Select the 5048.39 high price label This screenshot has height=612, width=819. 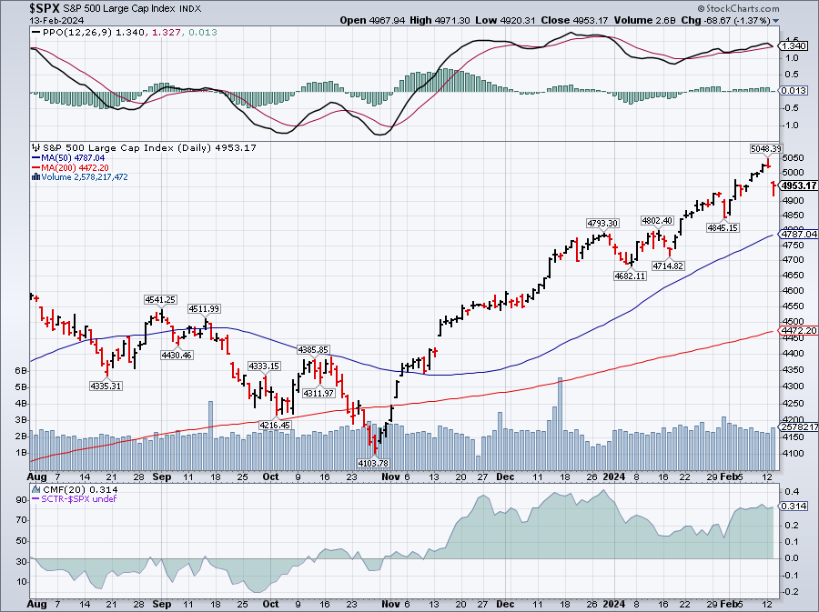point(766,147)
